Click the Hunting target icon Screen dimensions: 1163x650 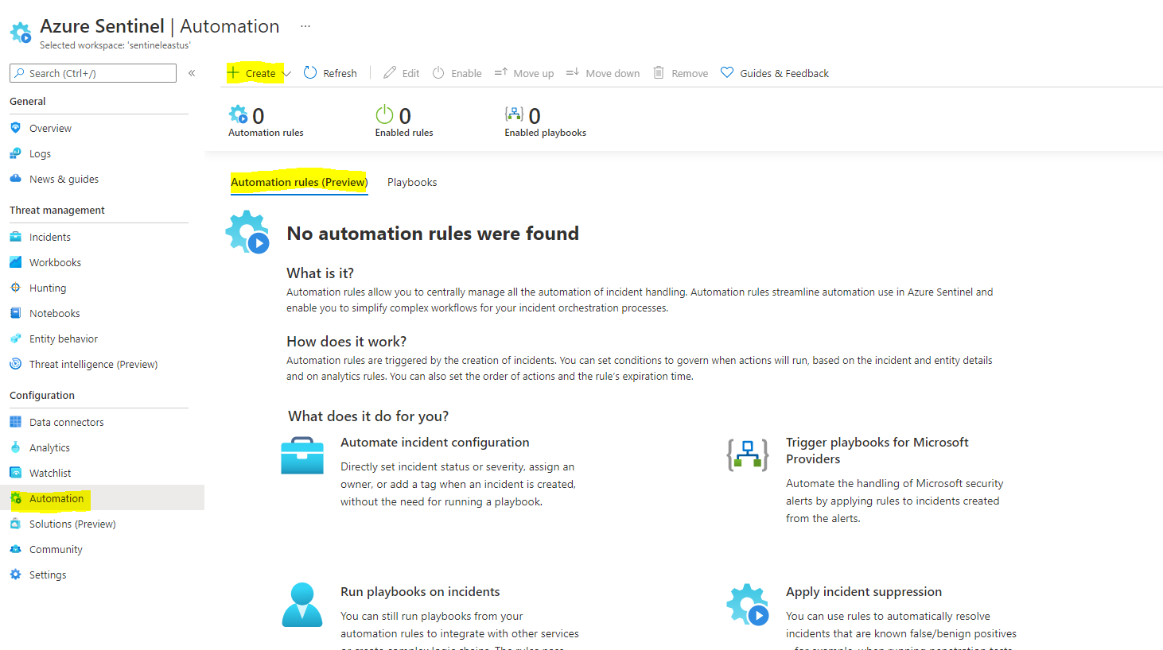(x=15, y=288)
